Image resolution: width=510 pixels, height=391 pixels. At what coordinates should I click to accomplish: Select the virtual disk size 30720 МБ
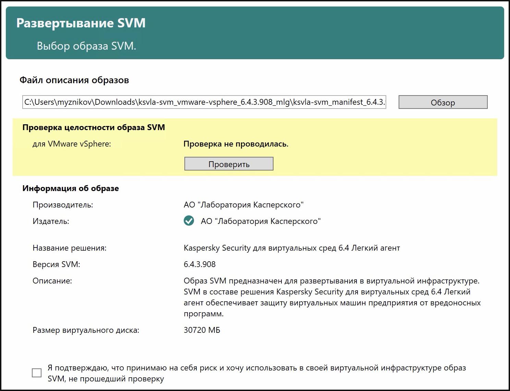(202, 330)
